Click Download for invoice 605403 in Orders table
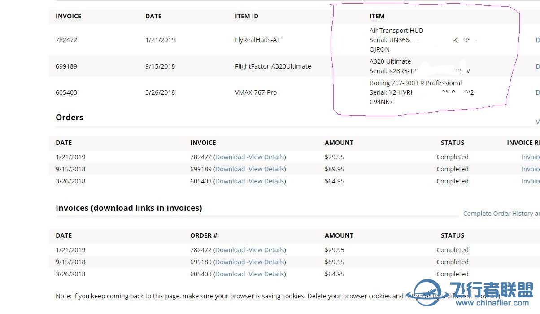Viewport: 540px width, 314px height. [229, 181]
